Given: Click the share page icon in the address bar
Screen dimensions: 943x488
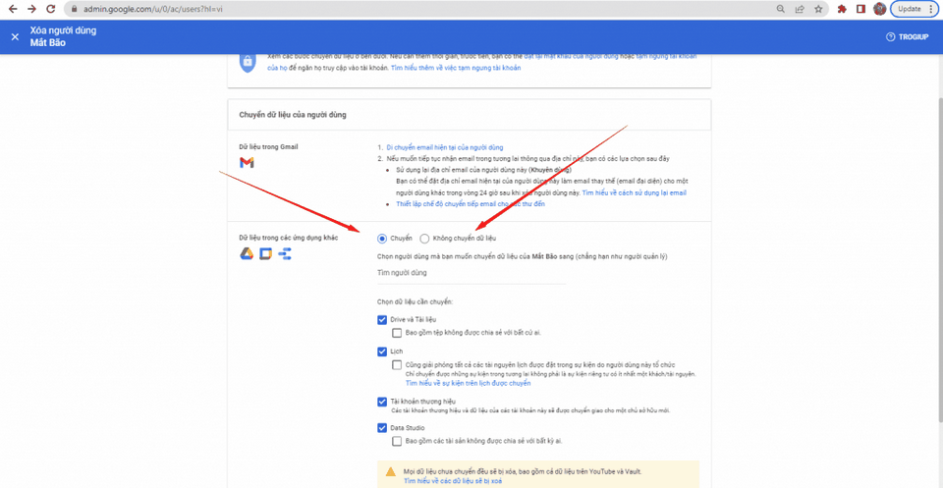Looking at the screenshot, I should 800,9.
